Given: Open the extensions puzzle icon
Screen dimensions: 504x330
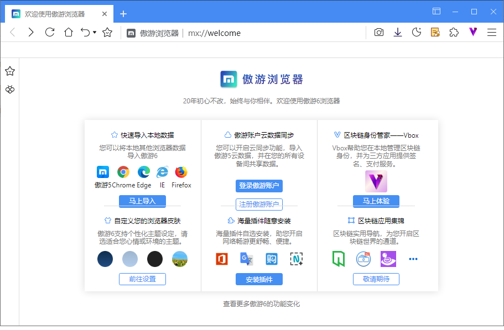Looking at the screenshot, I should click(x=454, y=33).
